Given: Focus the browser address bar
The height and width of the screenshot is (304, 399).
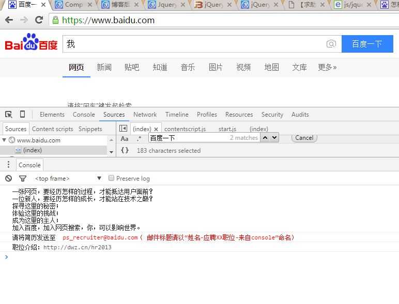Looking at the screenshot, I should pyautogui.click(x=224, y=20).
